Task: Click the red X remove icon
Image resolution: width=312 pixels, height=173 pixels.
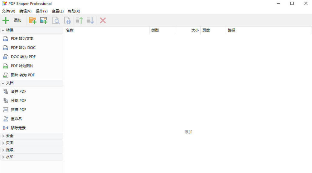Action: click(x=103, y=20)
